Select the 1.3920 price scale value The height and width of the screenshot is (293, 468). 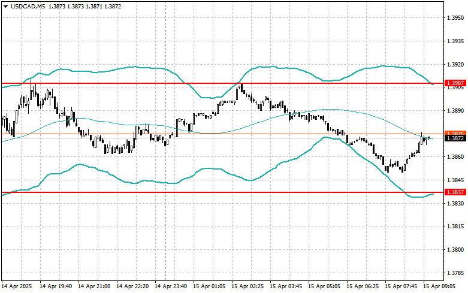(x=455, y=65)
